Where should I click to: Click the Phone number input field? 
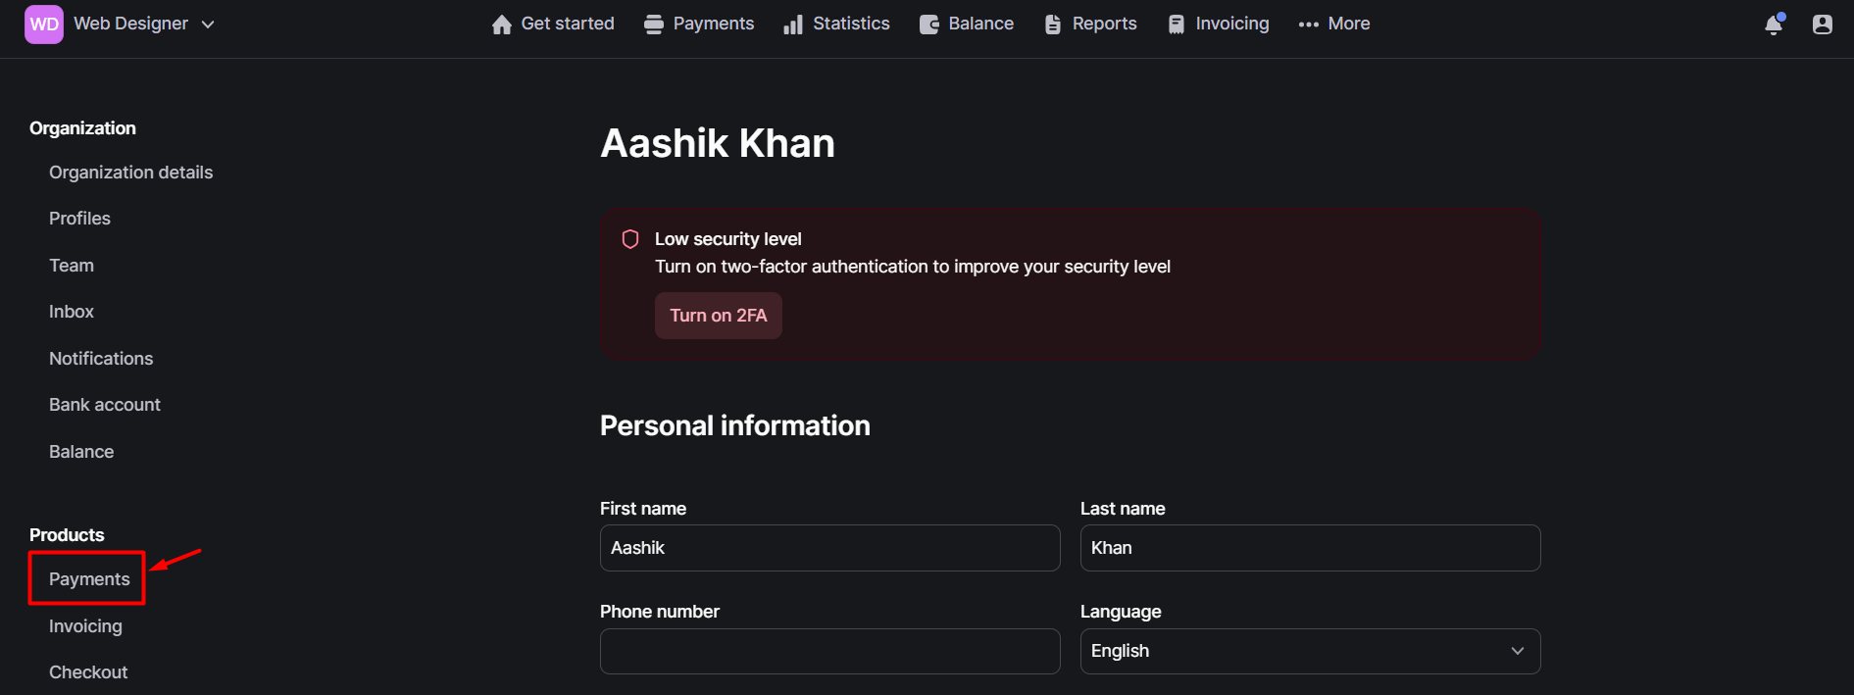click(828, 650)
